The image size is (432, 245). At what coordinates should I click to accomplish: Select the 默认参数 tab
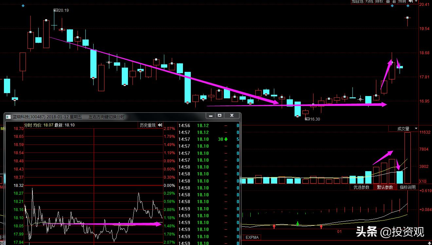tap(385, 187)
